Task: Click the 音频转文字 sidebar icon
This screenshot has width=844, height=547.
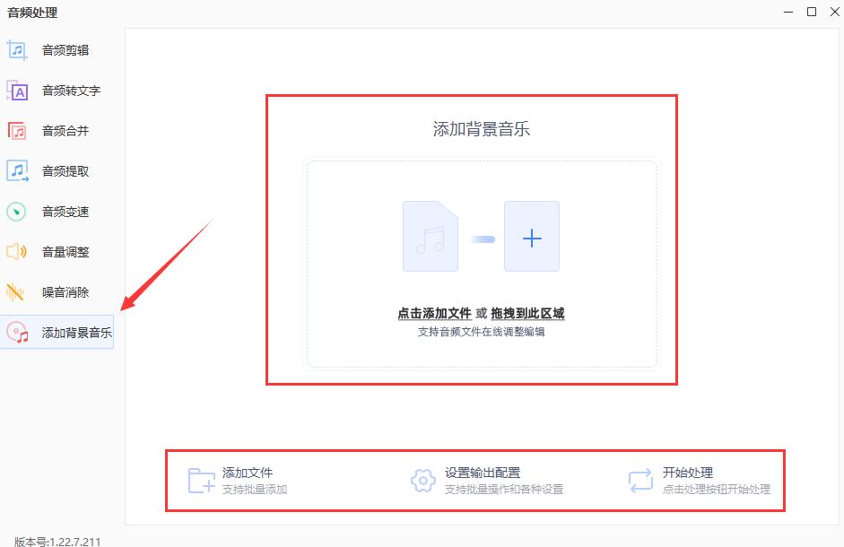Action: [x=16, y=90]
